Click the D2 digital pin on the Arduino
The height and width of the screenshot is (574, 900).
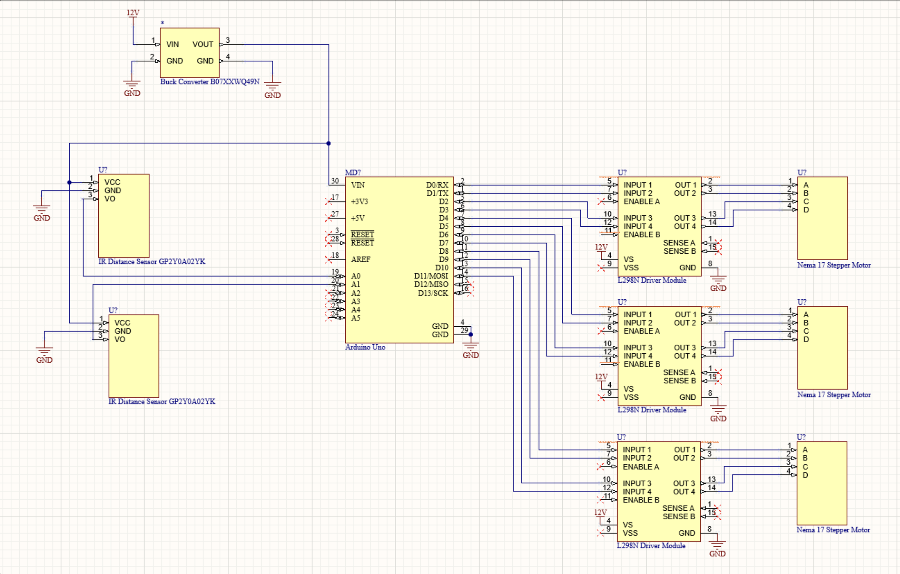(444, 202)
